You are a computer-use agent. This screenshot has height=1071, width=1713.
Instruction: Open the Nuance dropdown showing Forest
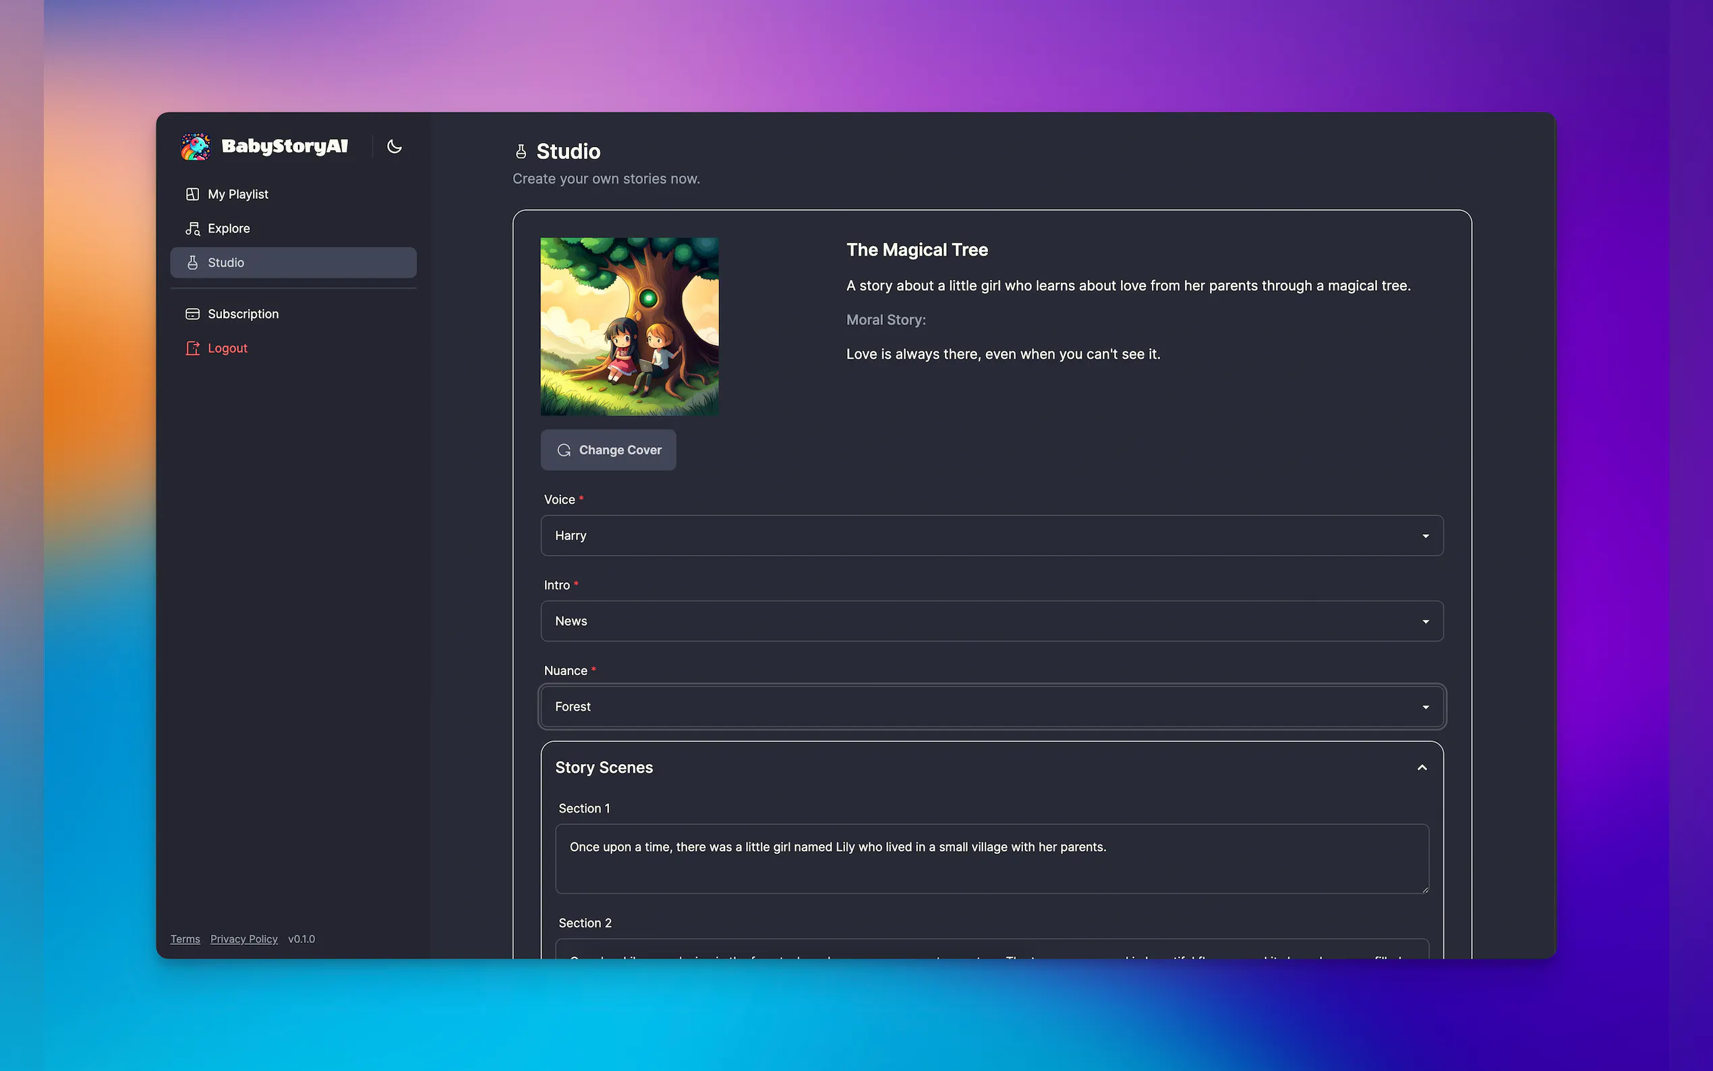point(991,707)
